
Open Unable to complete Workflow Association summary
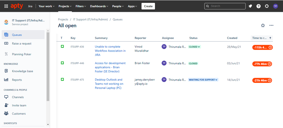(110, 51)
